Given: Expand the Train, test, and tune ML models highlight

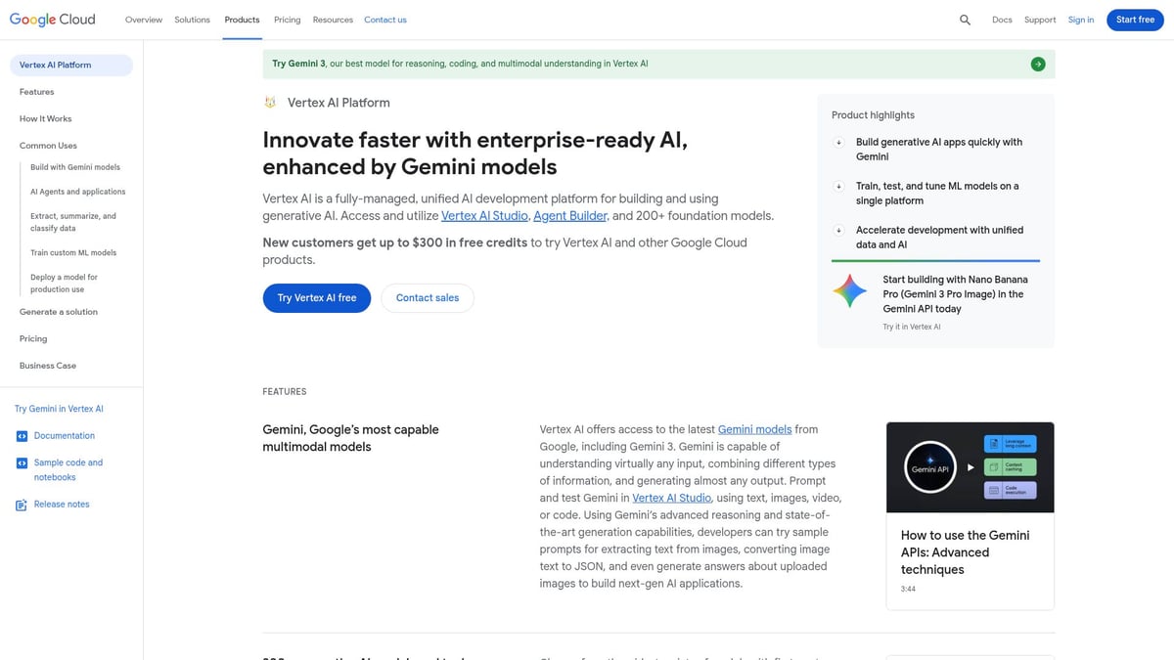Looking at the screenshot, I should 838,187.
